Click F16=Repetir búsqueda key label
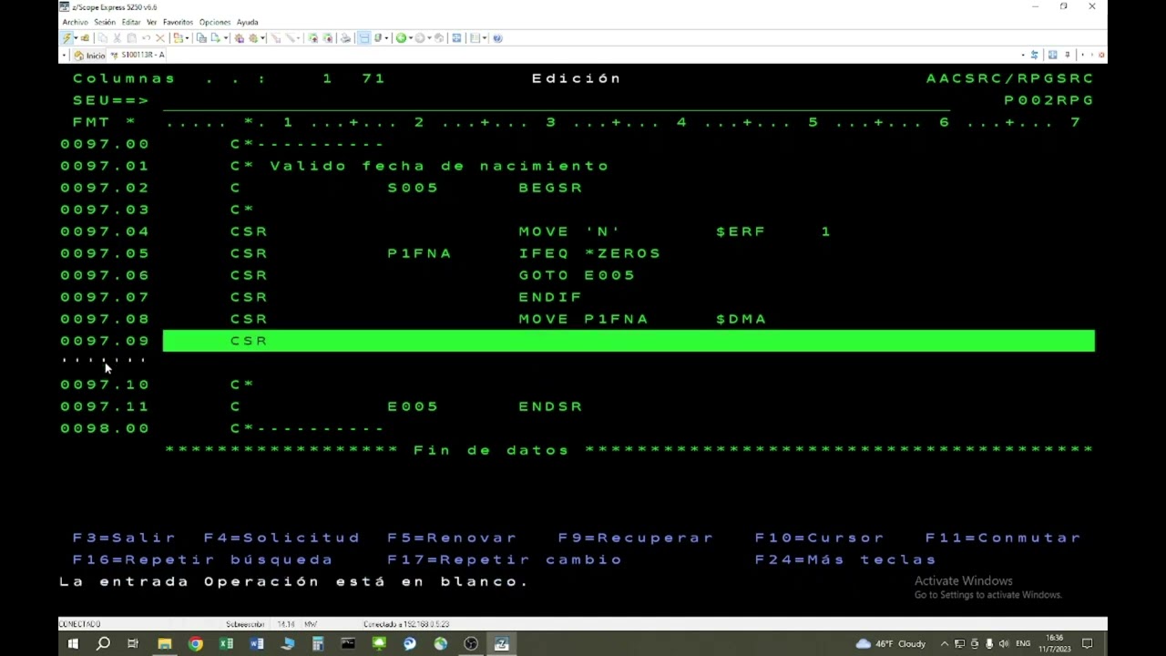The height and width of the screenshot is (656, 1166). 202,559
